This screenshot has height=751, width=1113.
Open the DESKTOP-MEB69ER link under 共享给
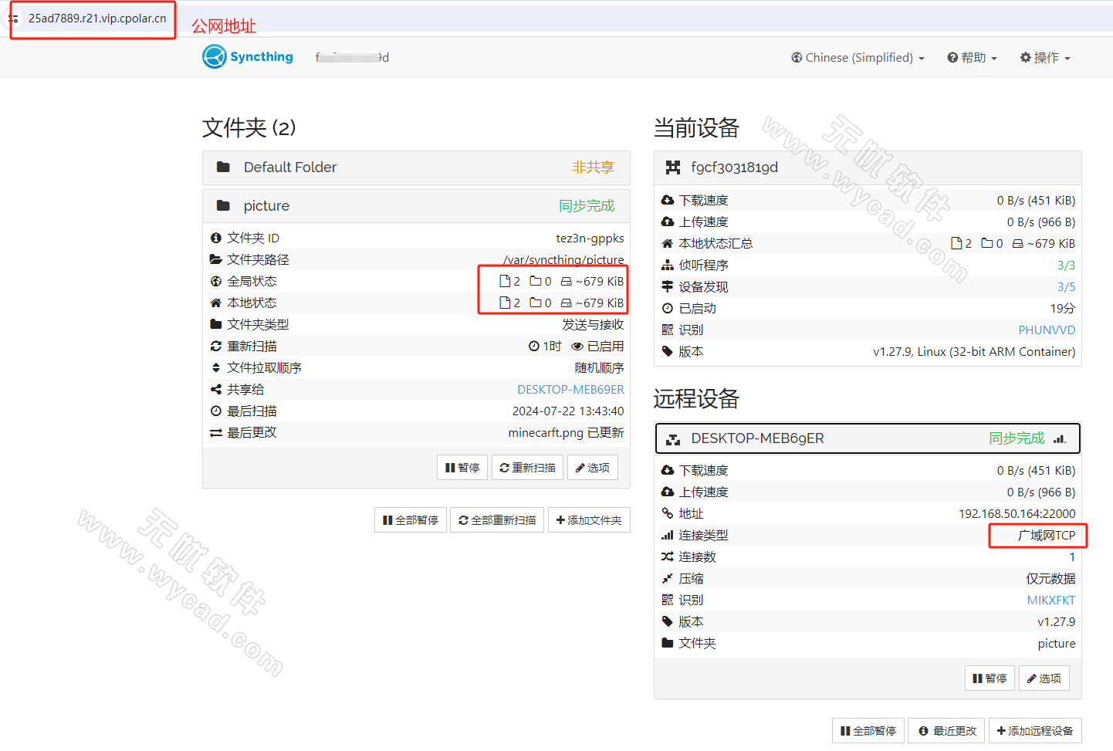[570, 389]
